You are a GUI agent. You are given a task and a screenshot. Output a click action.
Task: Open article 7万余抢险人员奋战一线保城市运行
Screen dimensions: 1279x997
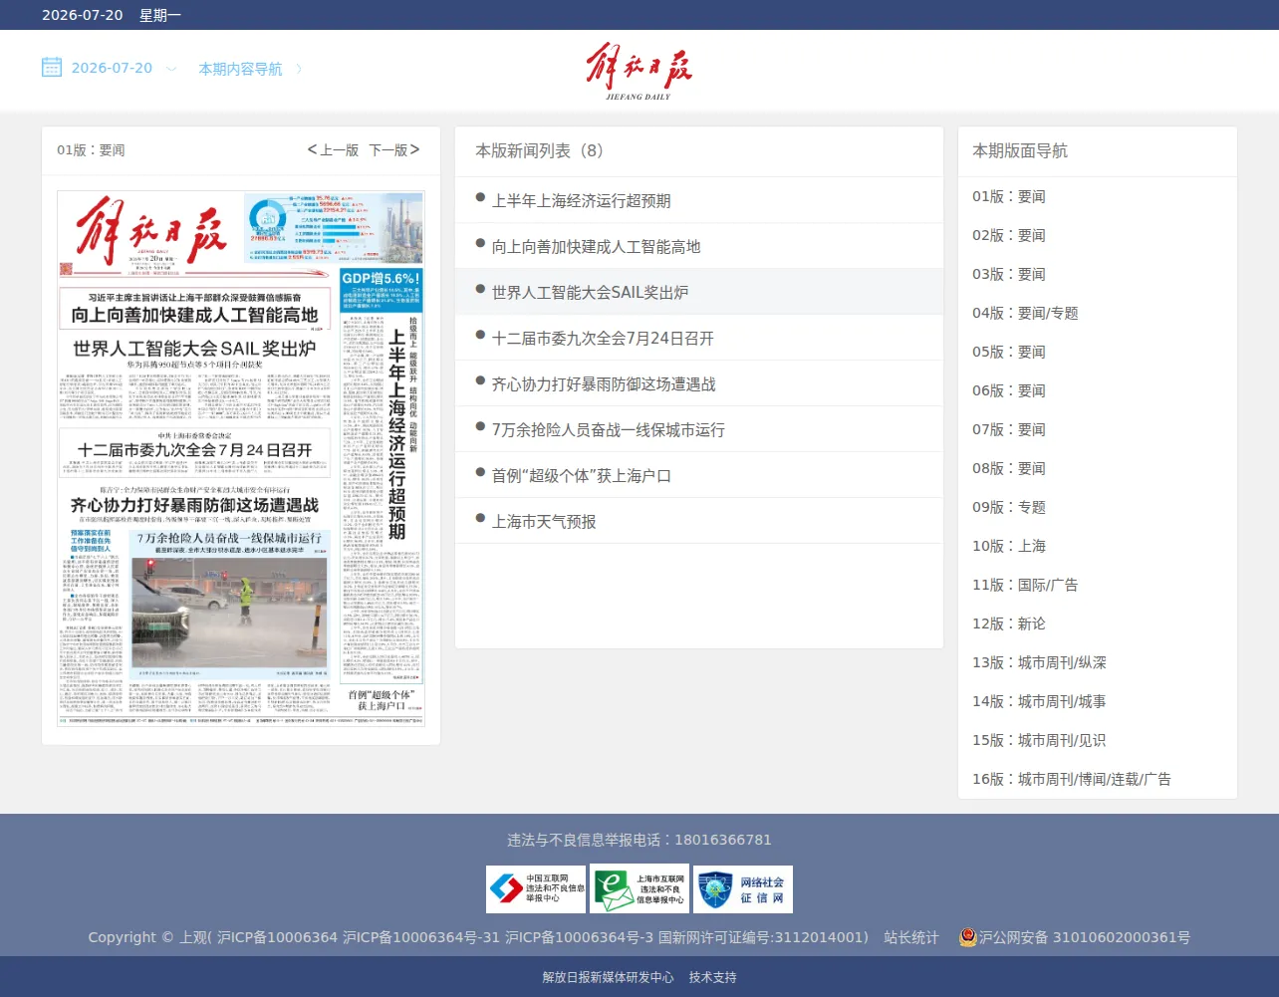click(608, 429)
